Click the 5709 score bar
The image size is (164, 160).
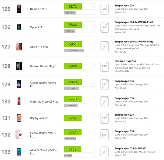(x=73, y=149)
